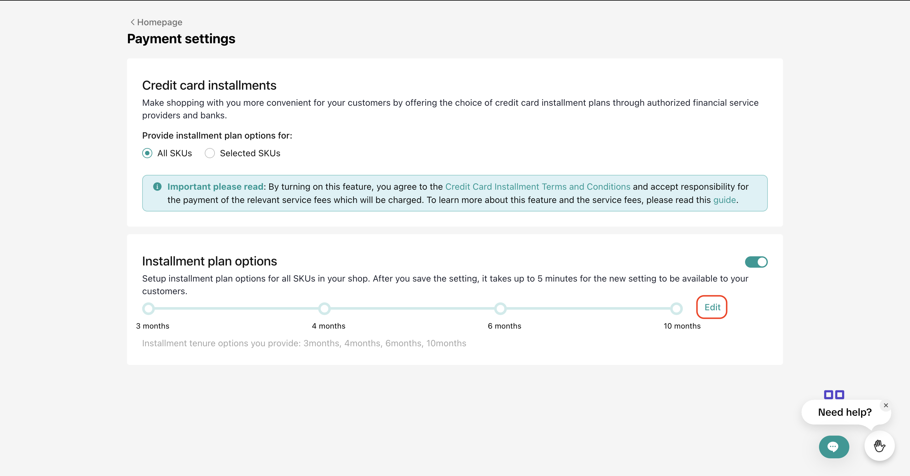Click the 10 months tenure label

pyautogui.click(x=682, y=326)
